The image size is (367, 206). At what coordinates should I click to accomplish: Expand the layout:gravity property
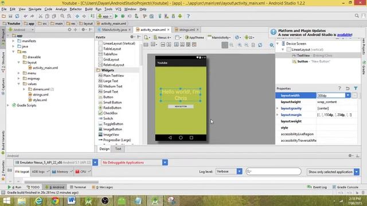click(x=278, y=108)
